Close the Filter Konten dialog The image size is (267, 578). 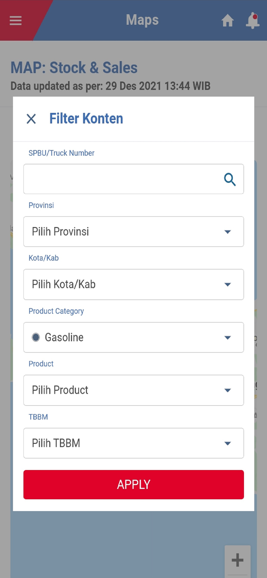click(31, 119)
